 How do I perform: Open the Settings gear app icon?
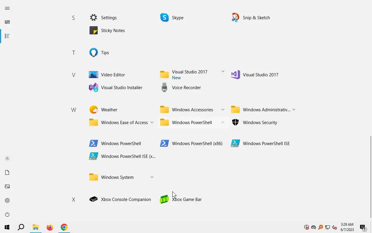pyautogui.click(x=94, y=17)
